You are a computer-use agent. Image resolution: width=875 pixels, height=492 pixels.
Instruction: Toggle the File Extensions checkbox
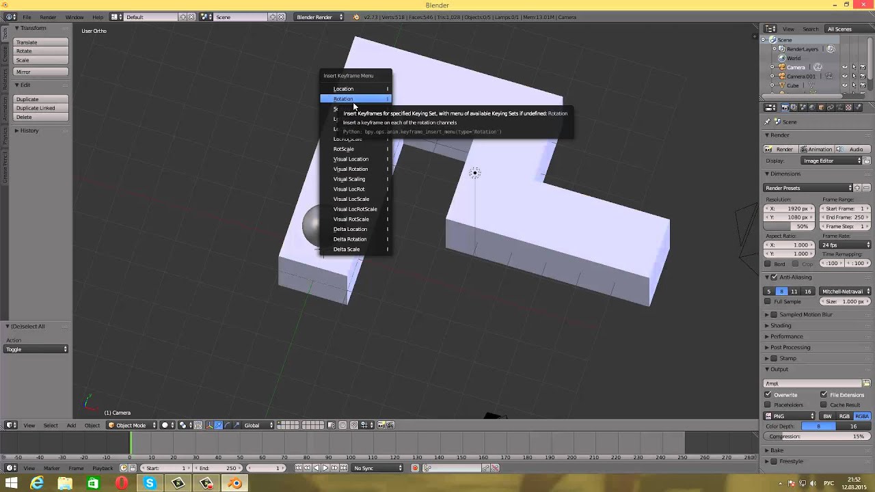824,395
